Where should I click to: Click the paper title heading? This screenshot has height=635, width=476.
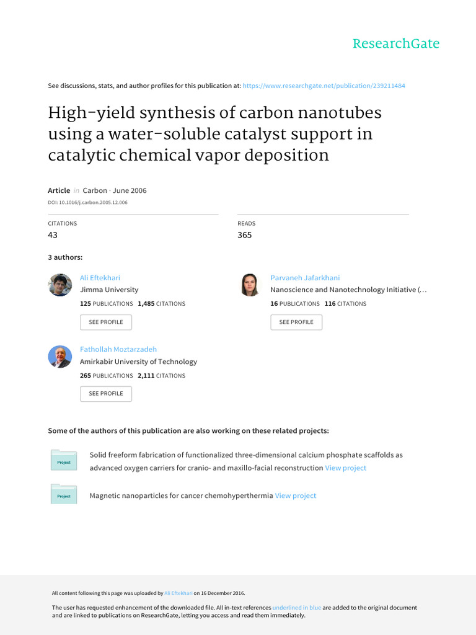click(x=214, y=134)
